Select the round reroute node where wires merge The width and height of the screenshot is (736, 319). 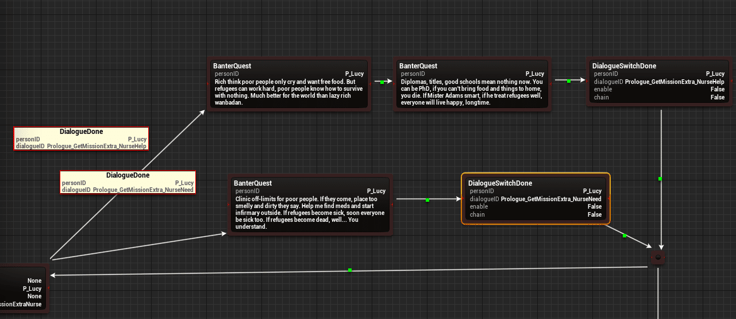(x=658, y=258)
